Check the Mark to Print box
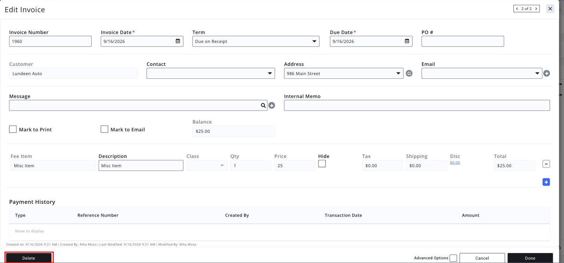The width and height of the screenshot is (564, 263). pos(13,129)
